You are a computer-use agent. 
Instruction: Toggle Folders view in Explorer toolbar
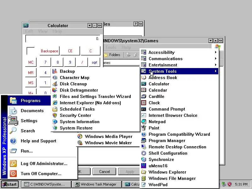[x=112, y=55]
